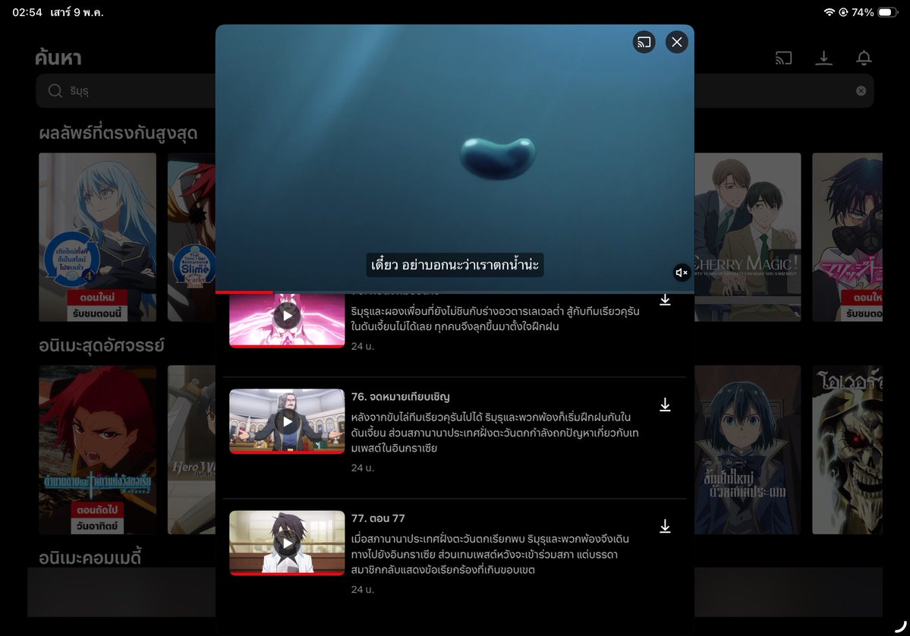Screen dimensions: 910x636
Task: Tap the 24 น. duration under episode 76
Action: (363, 468)
